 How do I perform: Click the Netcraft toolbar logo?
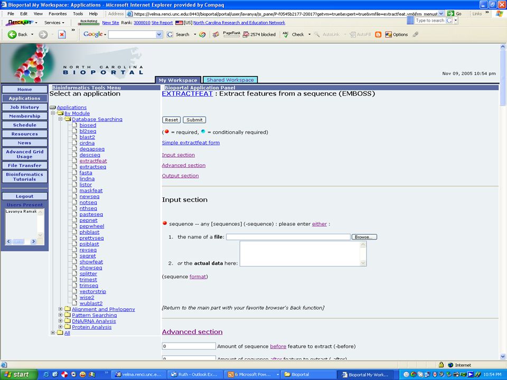pos(20,23)
